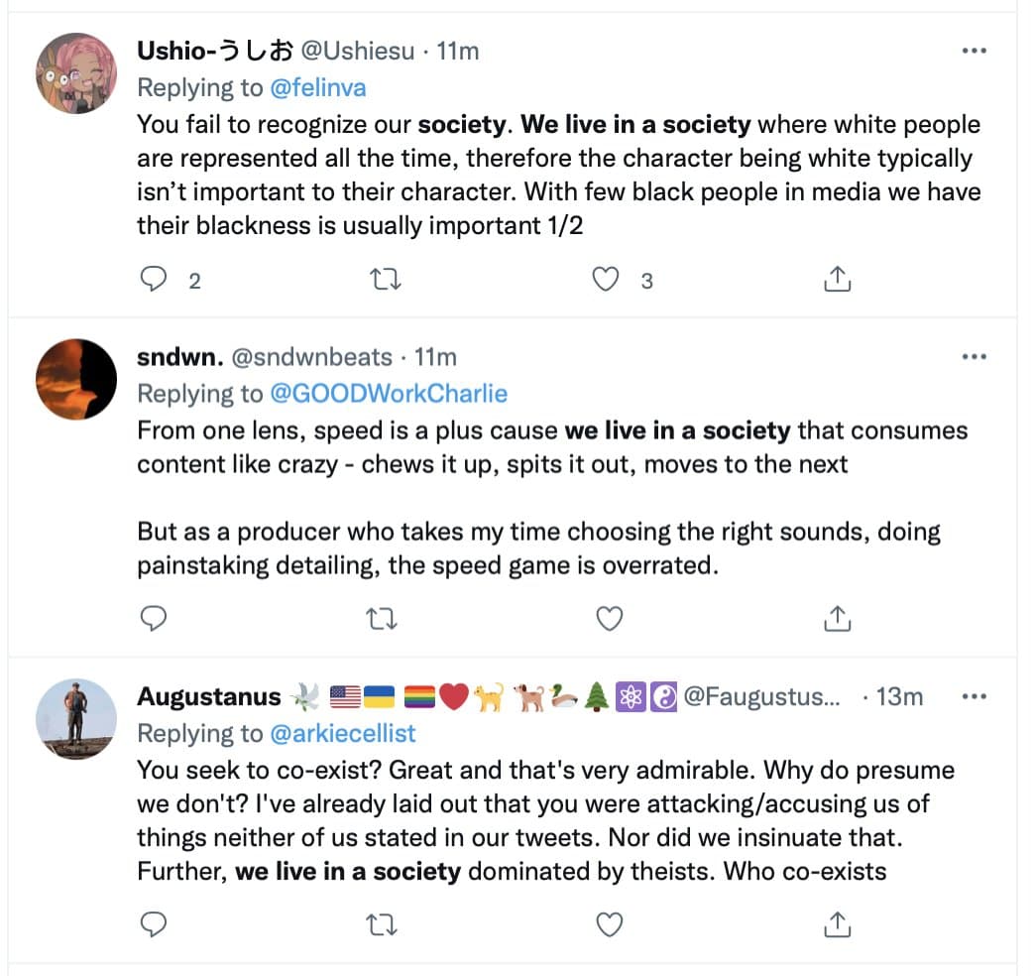The image size is (1033, 976).
Task: Open more options on sndwn.'s tweet
Action: [975, 357]
